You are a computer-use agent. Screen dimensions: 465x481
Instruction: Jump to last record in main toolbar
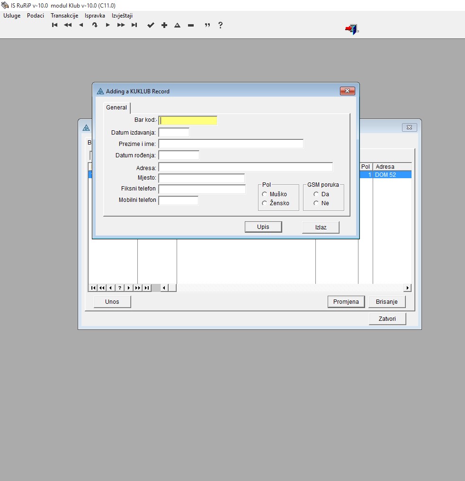pyautogui.click(x=134, y=25)
